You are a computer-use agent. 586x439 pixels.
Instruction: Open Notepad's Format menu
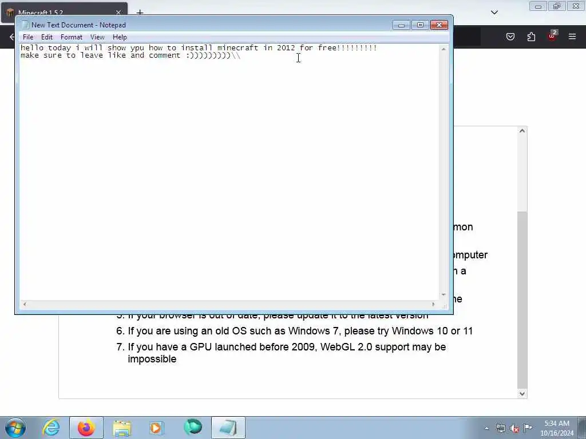click(x=72, y=37)
